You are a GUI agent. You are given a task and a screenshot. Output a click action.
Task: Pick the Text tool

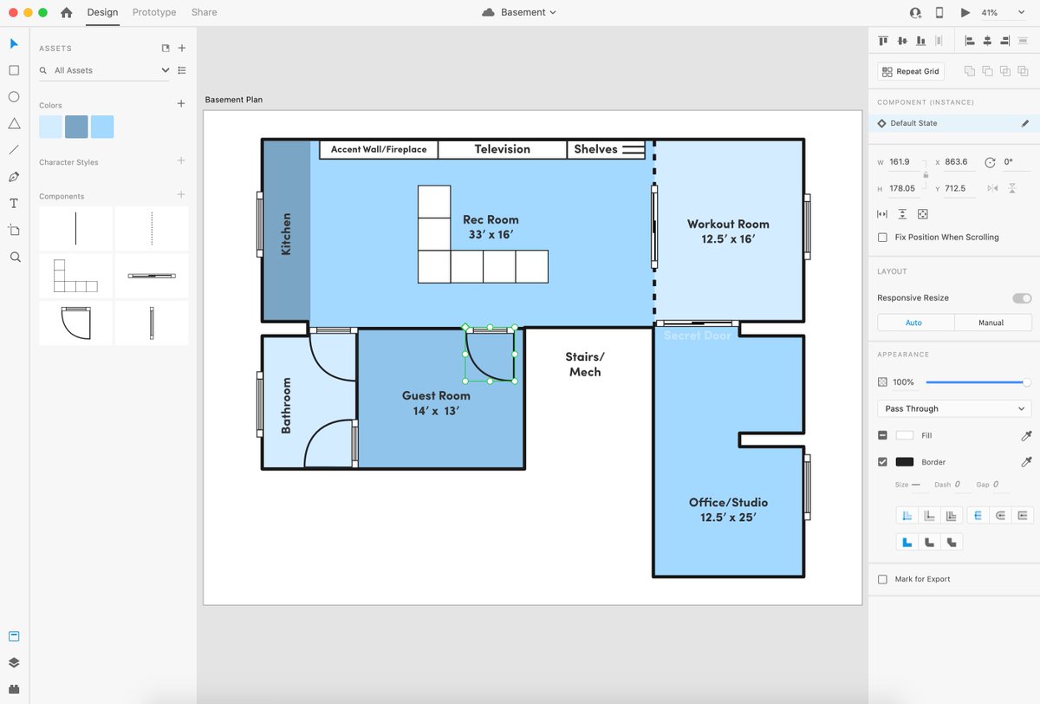point(14,204)
